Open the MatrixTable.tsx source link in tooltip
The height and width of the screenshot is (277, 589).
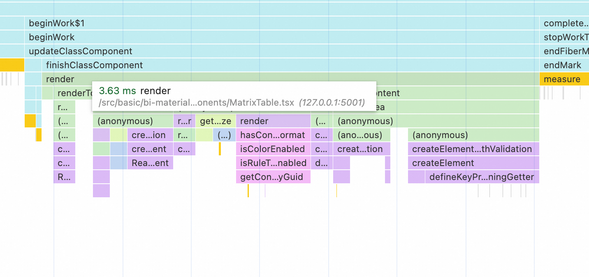coord(196,103)
